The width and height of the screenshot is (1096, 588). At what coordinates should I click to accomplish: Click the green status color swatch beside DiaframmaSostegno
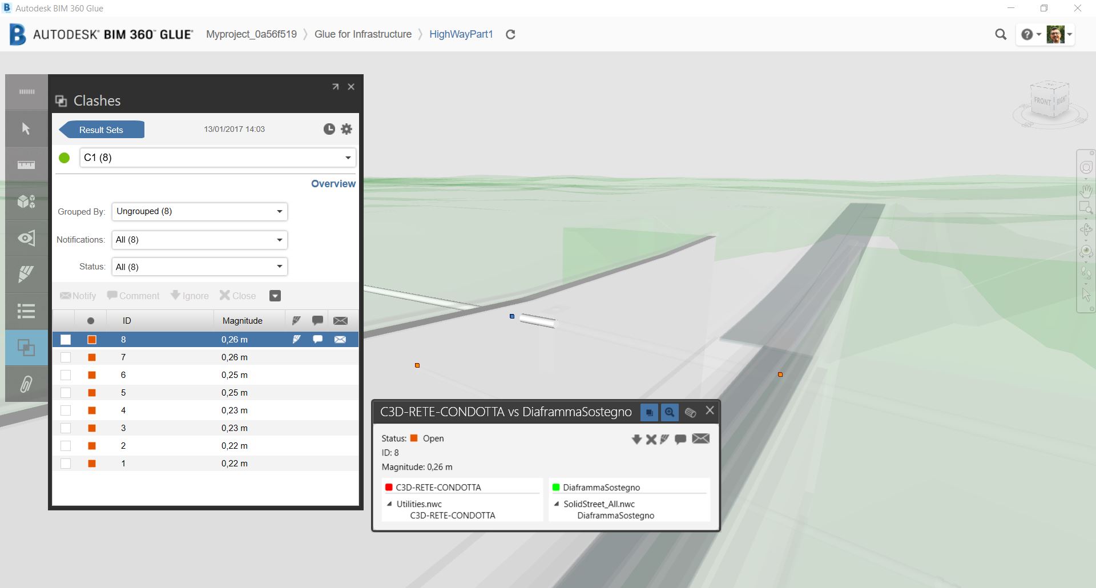coord(555,487)
